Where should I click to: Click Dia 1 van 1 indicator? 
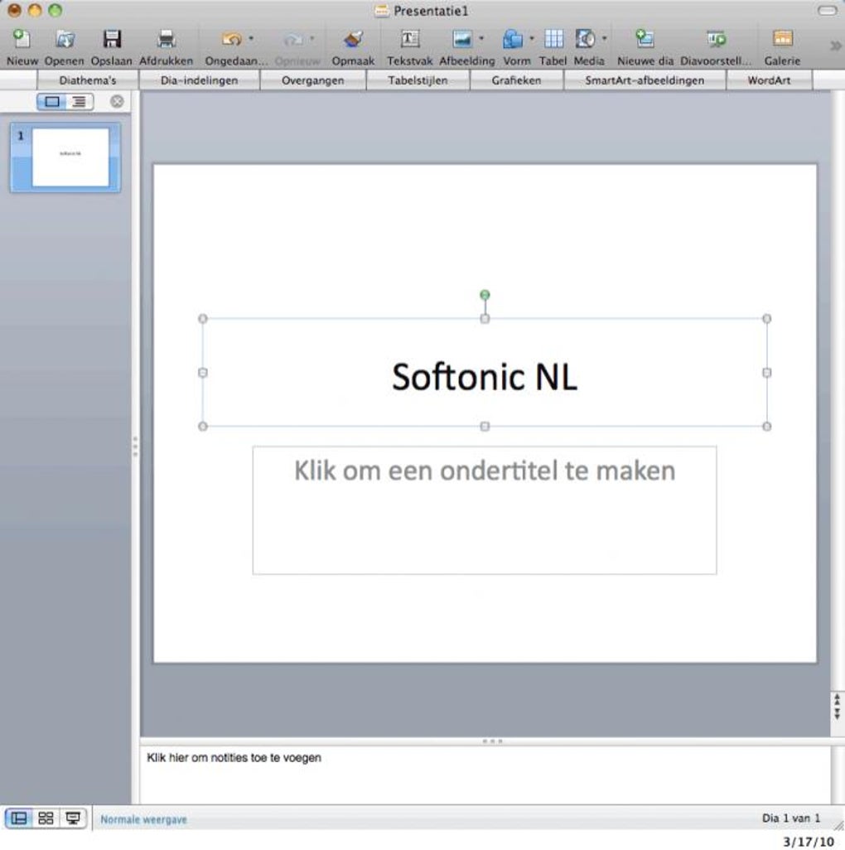tap(791, 818)
